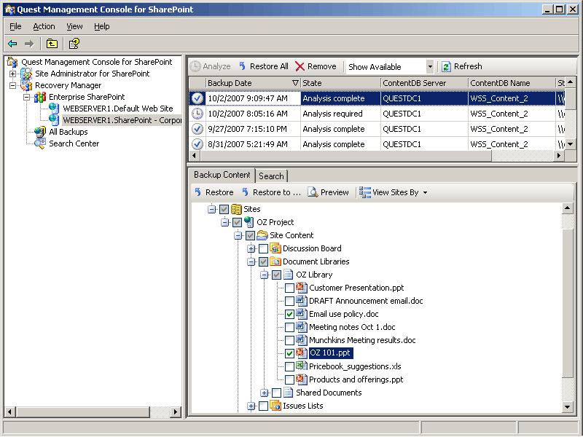Click the left tree pane horizontal scrollbar thumb
The width and height of the screenshot is (583, 437).
(x=82, y=412)
